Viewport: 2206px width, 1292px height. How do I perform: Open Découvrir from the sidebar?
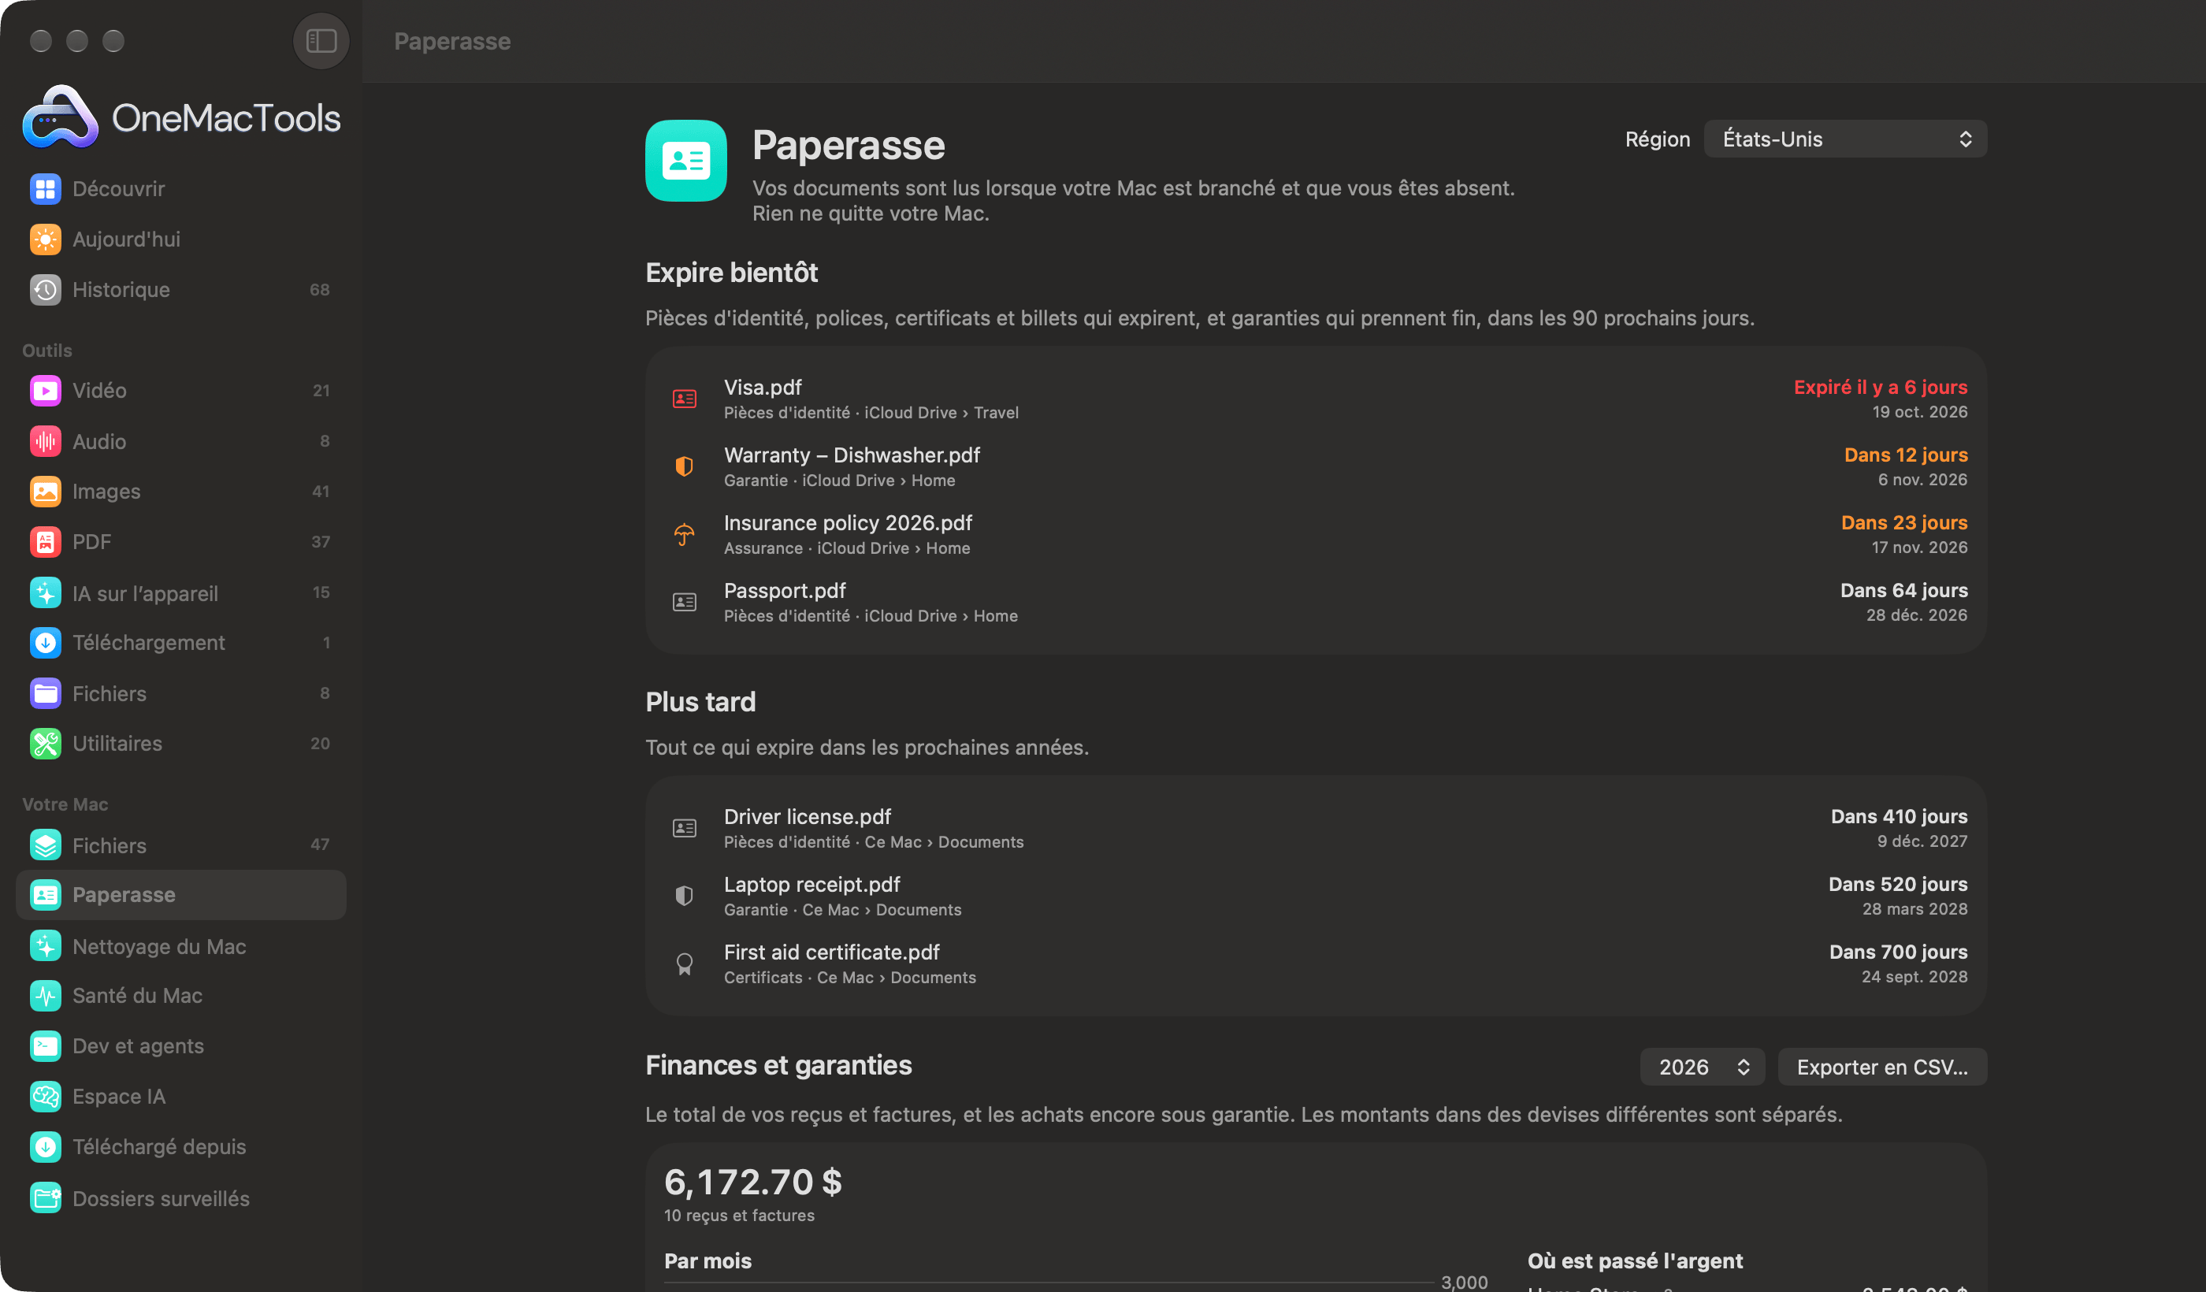coord(180,188)
